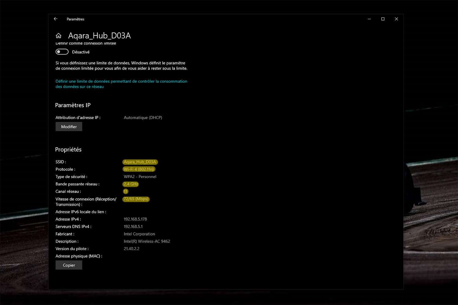
Task: Select the DNS server value 192.168.5.1
Action: point(133,226)
